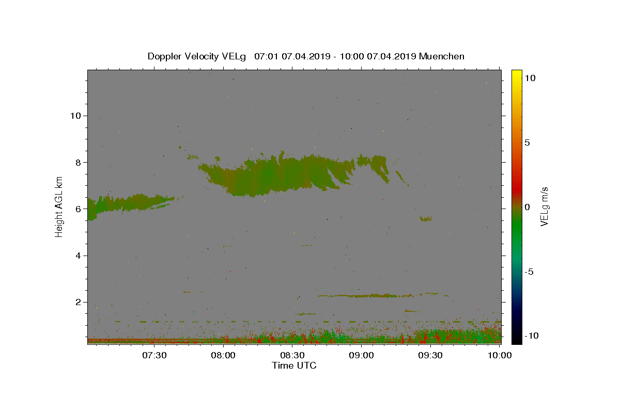Click the colorbar value 0
This screenshot has height=413, width=620.
pos(526,207)
